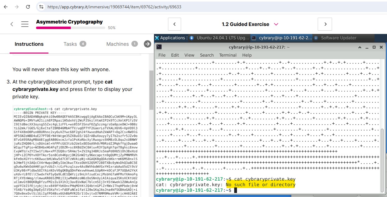Image resolution: width=387 pixels, height=197 pixels.
Task: Reload the page with refresh icon
Action: [28, 6]
